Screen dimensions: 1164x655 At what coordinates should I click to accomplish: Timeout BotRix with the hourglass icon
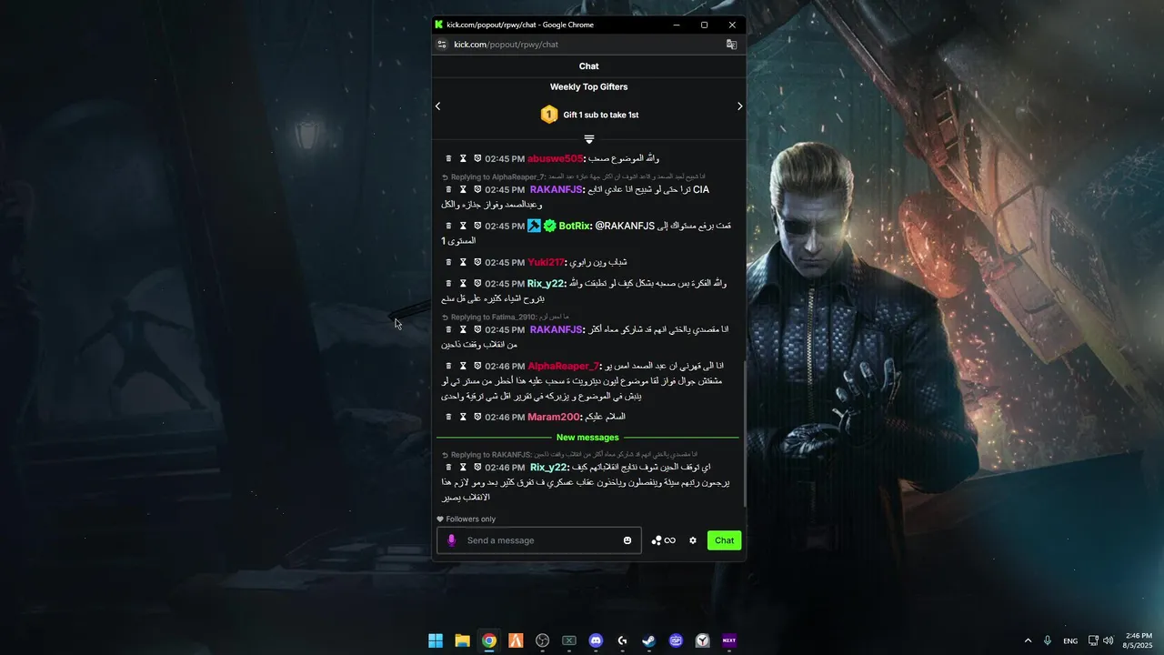pos(463,226)
